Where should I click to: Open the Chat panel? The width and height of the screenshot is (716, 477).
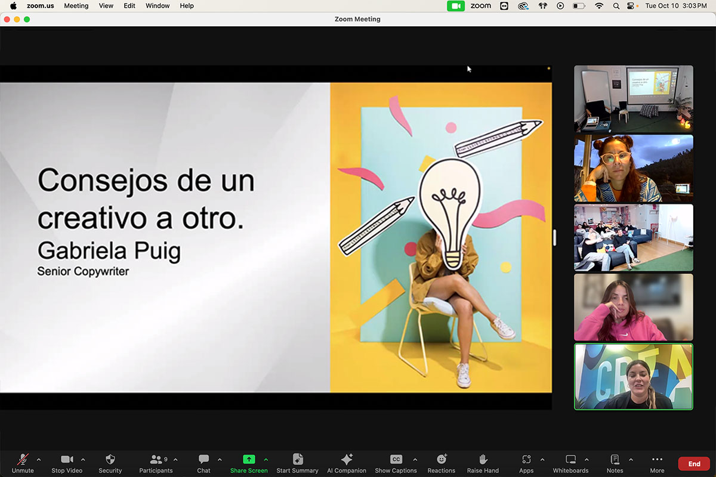[203, 463]
